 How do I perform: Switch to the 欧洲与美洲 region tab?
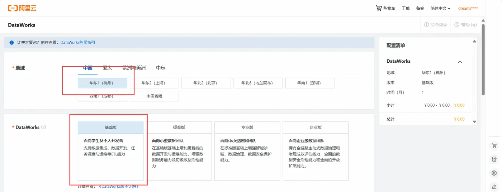tap(134, 68)
